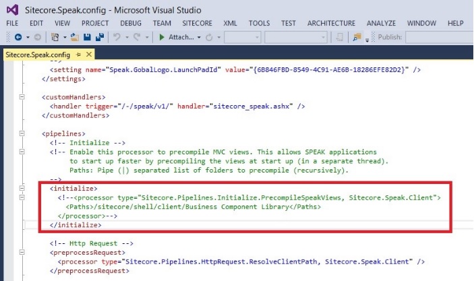Open the Navigate Backward history dropdown
Image resolution: width=474 pixels, height=281 pixels.
[28, 38]
